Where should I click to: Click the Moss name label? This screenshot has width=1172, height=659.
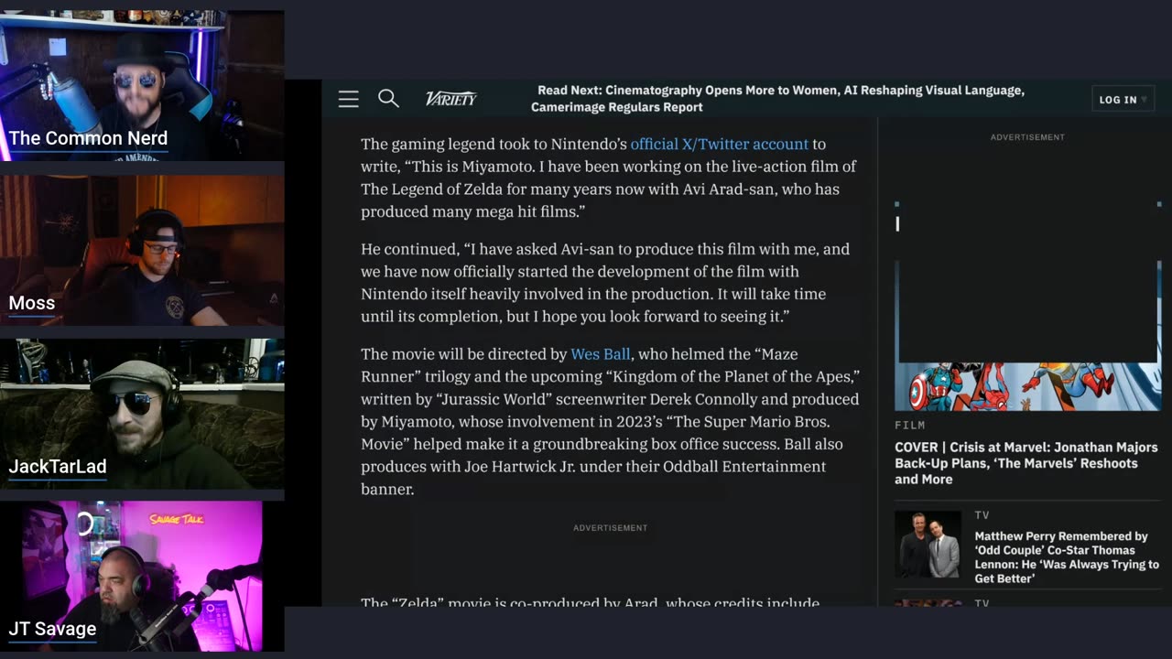click(31, 303)
